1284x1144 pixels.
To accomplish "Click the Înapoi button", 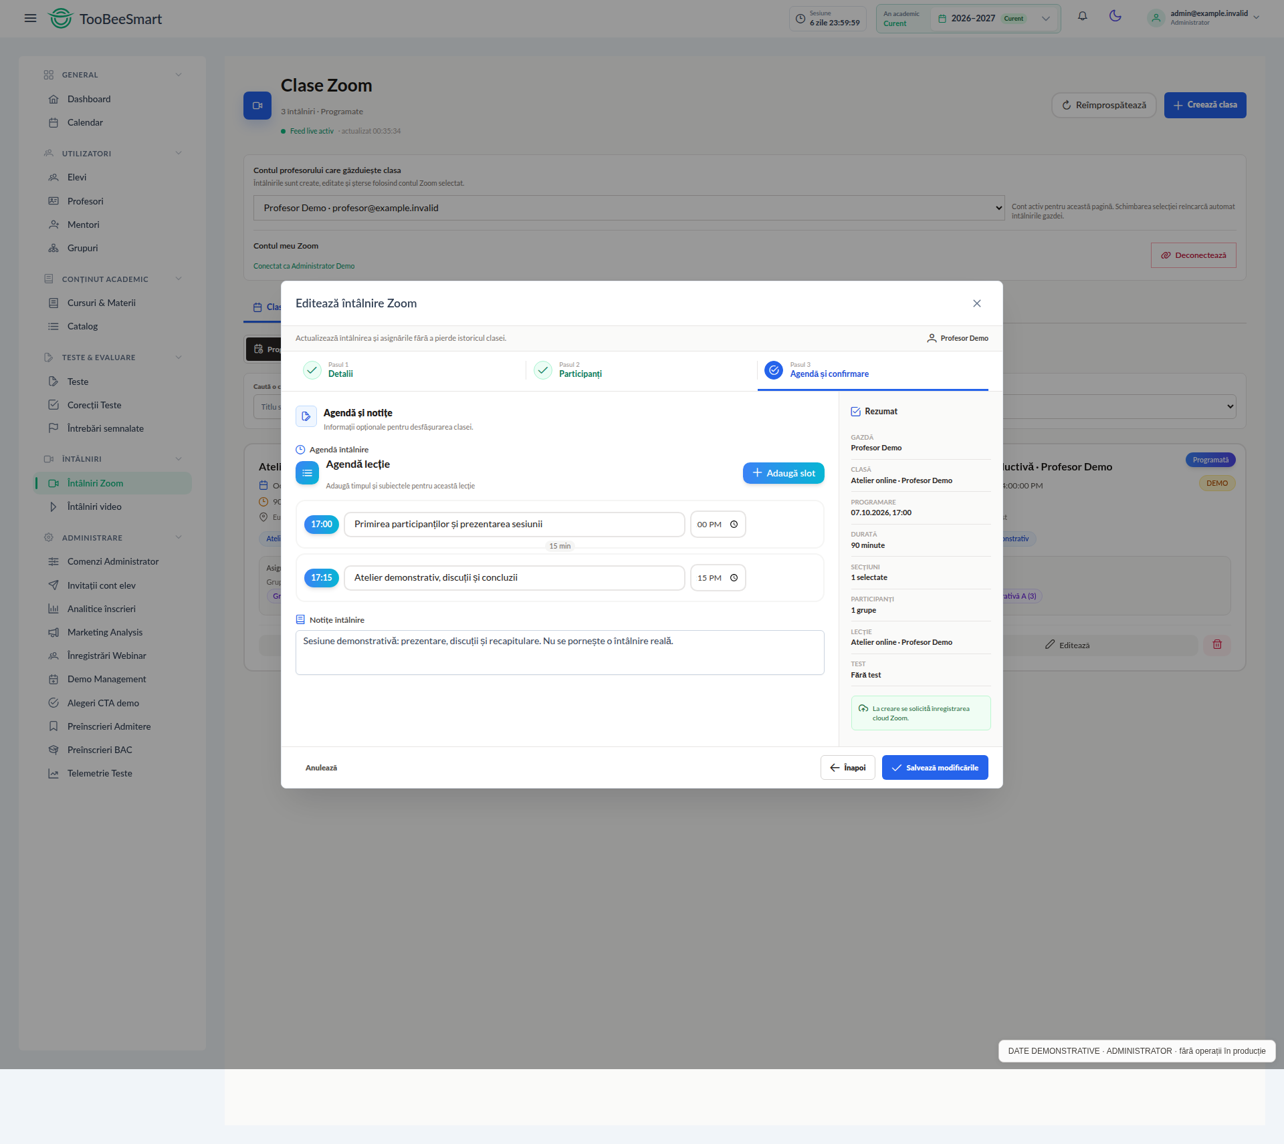I will (847, 768).
